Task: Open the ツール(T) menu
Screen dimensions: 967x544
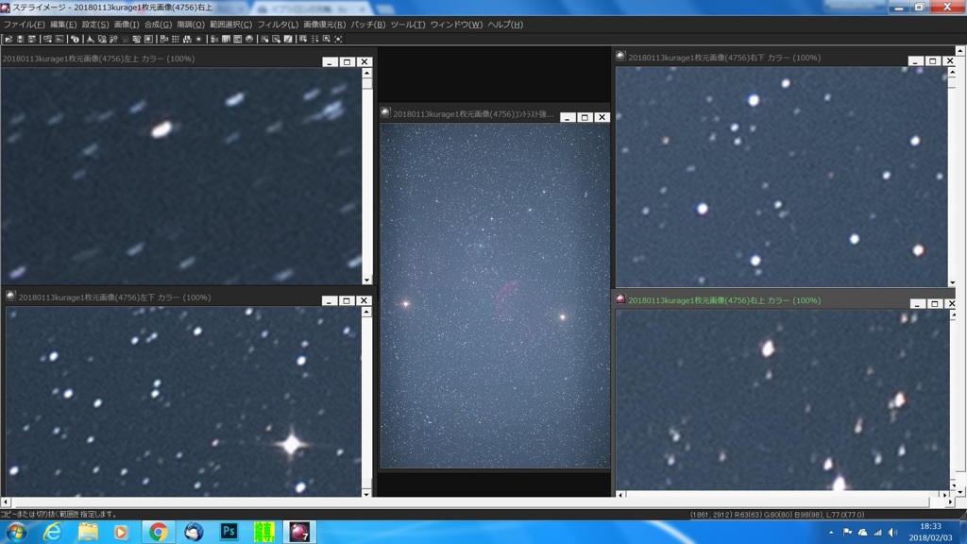Action: (x=408, y=25)
